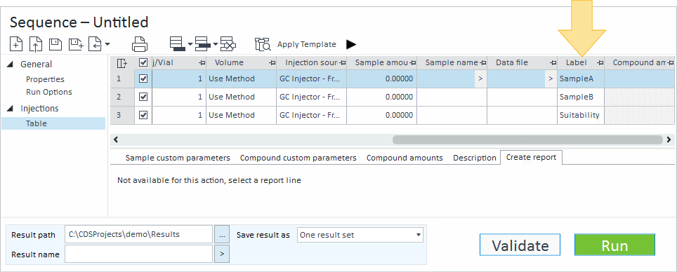Open a sequence file with the upload icon
The width and height of the screenshot is (677, 272).
pyautogui.click(x=36, y=44)
